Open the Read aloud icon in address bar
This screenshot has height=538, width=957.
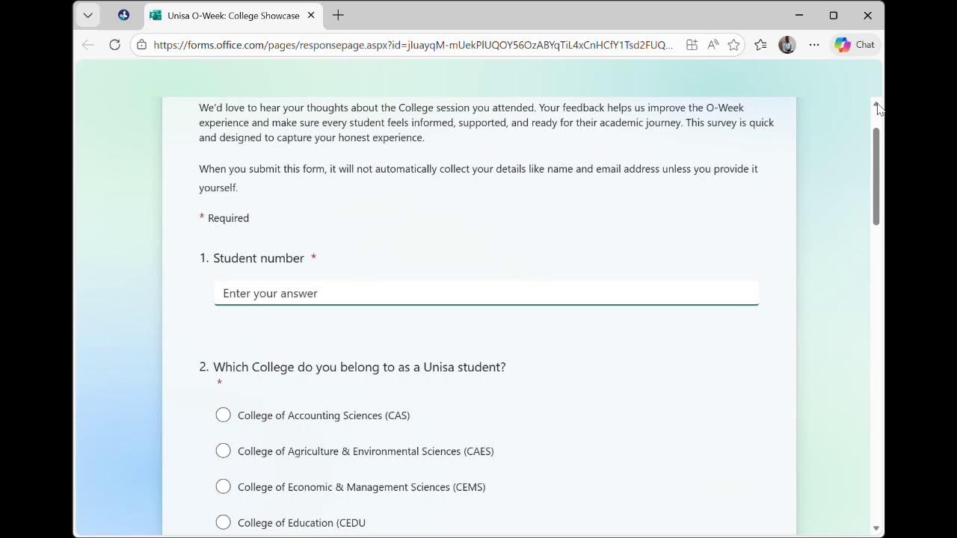point(713,45)
